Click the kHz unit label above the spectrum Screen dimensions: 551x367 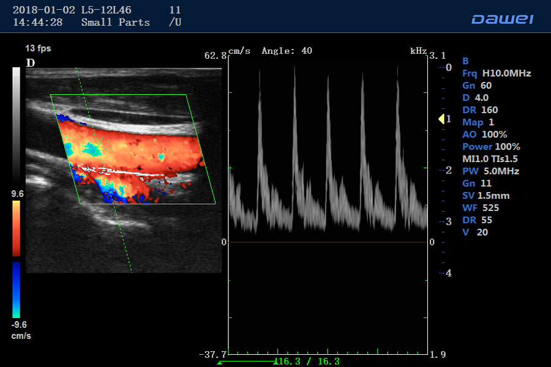(x=418, y=51)
